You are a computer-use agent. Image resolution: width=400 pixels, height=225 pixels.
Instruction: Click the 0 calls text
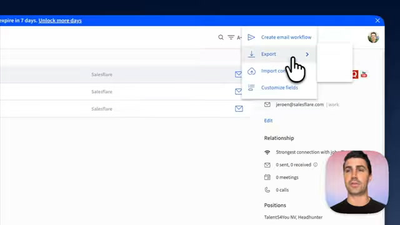coord(282,190)
